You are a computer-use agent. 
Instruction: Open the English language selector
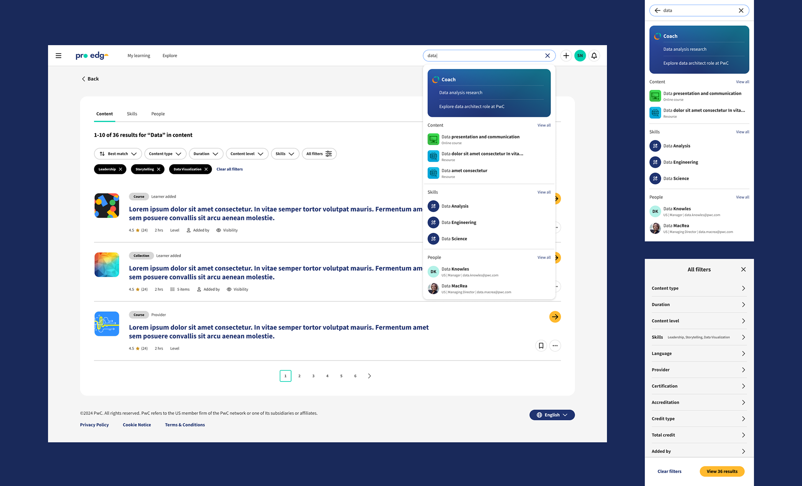click(x=552, y=415)
